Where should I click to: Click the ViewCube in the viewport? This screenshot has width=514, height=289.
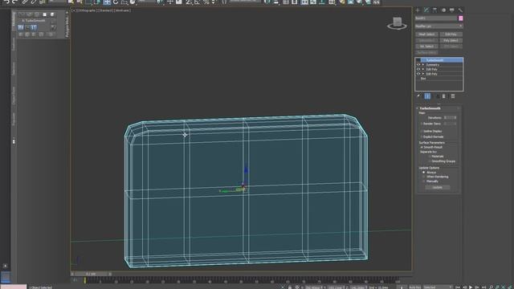click(398, 22)
